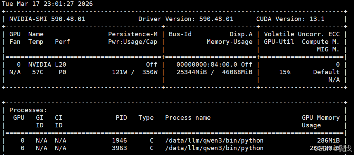
Task: Select the Name header in GPU table
Action: click(36, 34)
